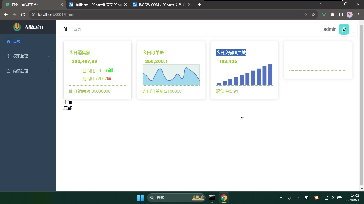Expand the 商品管理 sidebar menu
The width and height of the screenshot is (364, 204).
28,71
